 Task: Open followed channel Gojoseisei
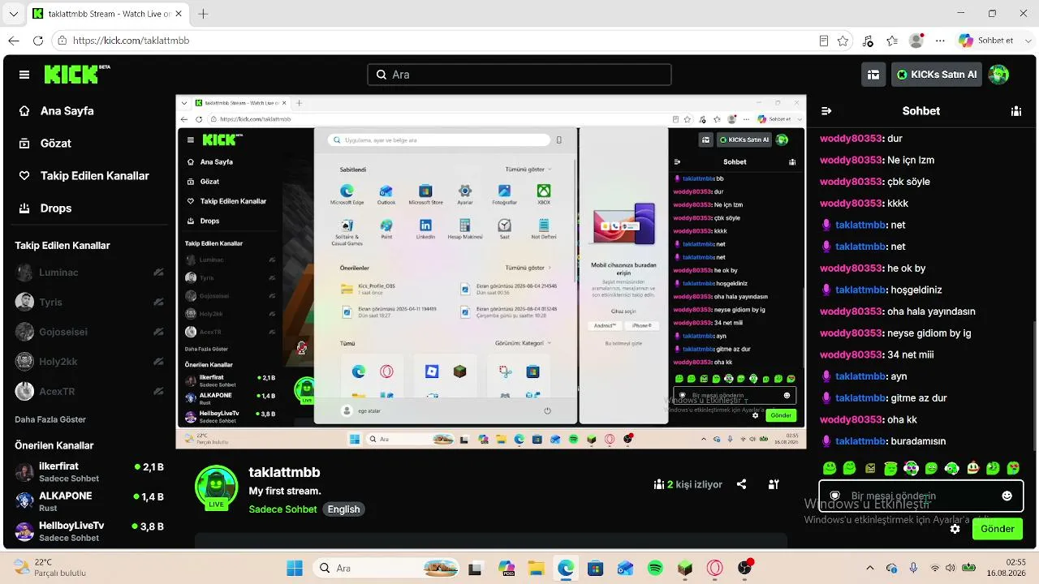(x=89, y=332)
